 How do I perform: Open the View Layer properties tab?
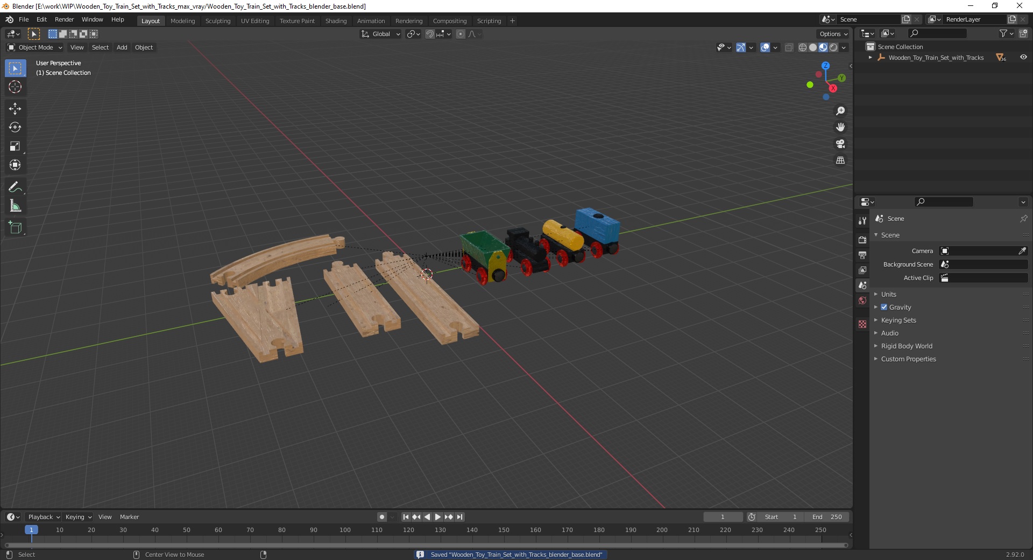point(862,270)
